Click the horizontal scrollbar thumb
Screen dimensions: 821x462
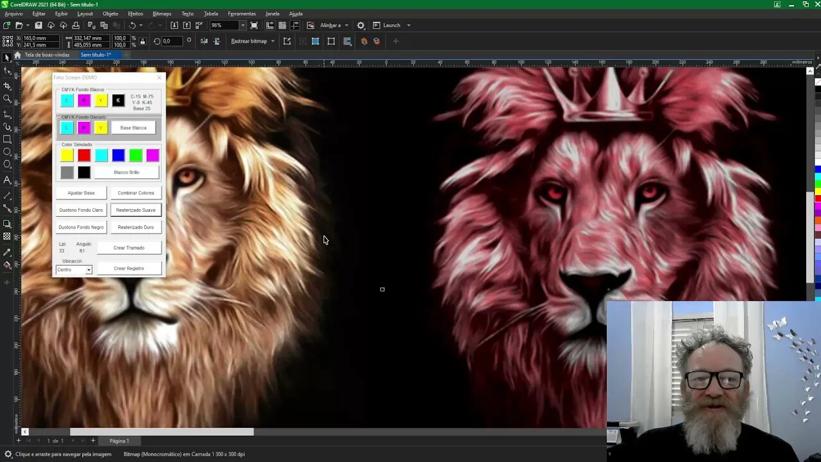coord(162,432)
